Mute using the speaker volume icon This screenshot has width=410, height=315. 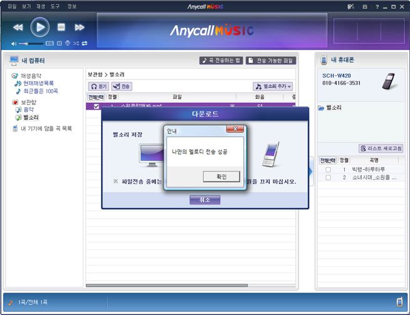click(14, 44)
